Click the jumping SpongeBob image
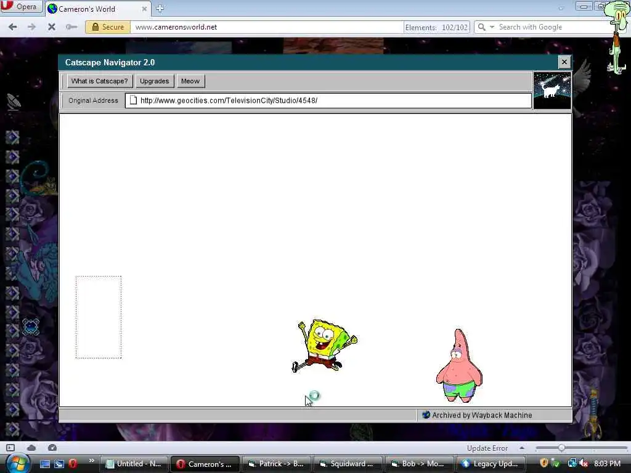 pos(324,346)
